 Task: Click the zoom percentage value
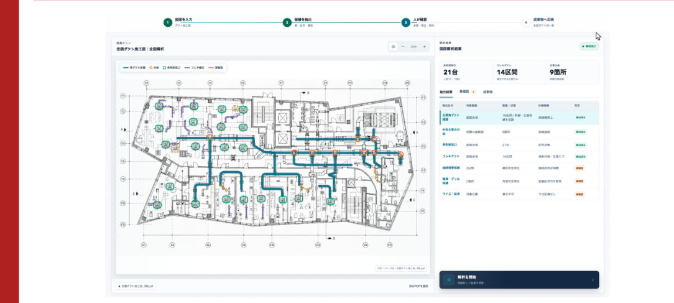(x=413, y=47)
